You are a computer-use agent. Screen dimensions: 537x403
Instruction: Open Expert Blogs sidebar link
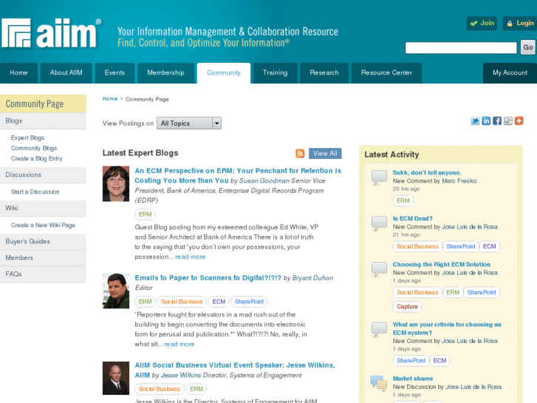pos(28,138)
